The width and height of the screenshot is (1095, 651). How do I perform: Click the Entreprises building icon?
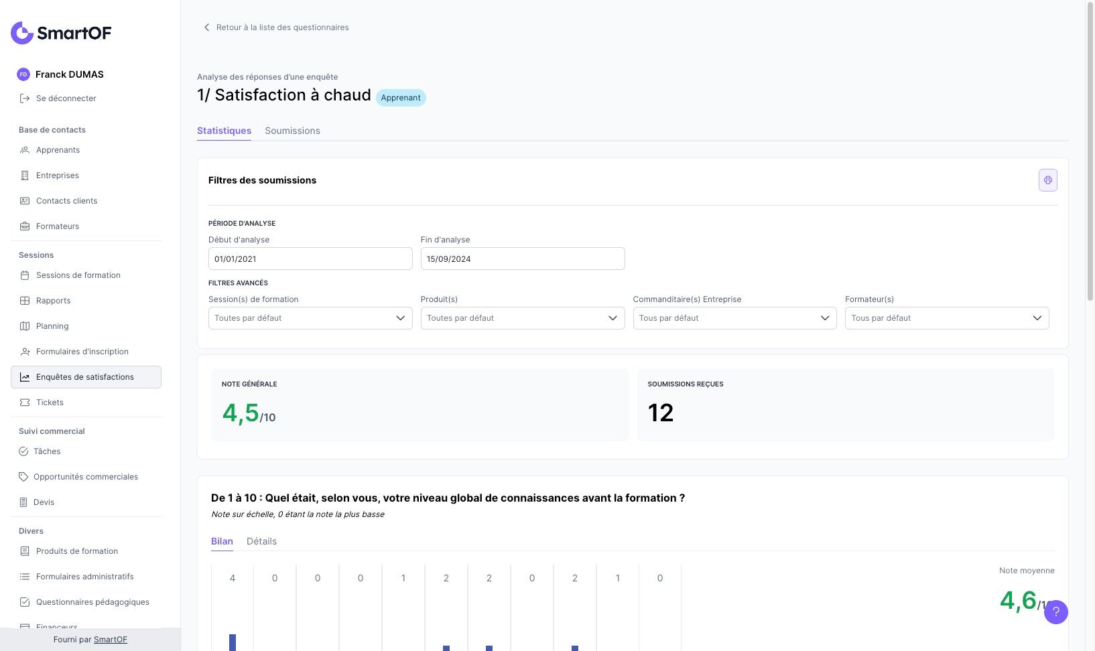click(x=25, y=175)
